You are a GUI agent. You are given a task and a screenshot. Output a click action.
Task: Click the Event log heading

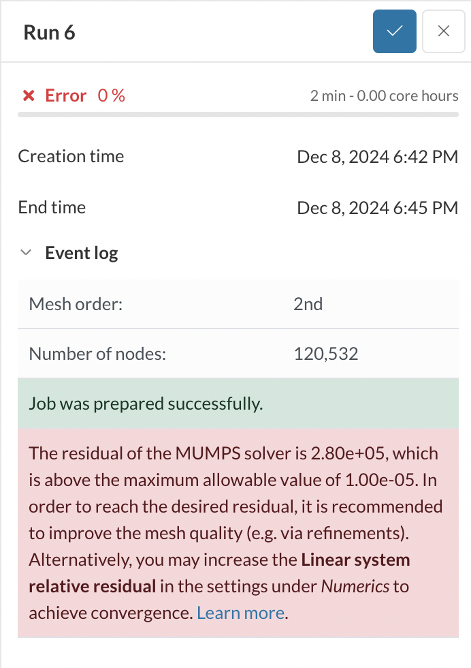[81, 254]
